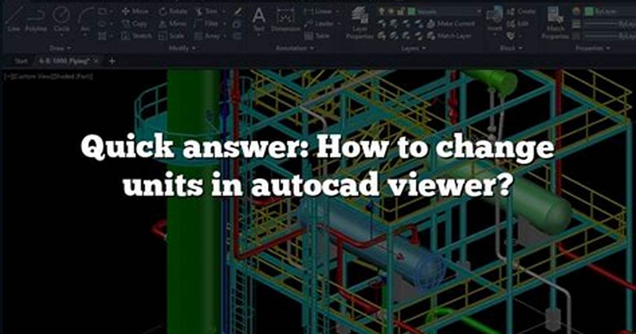Image resolution: width=636 pixels, height=334 pixels.
Task: Expand the Properties panel
Action: (592, 48)
